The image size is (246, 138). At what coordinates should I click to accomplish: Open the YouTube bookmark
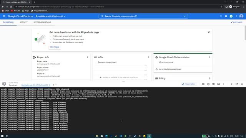tap(15, 11)
